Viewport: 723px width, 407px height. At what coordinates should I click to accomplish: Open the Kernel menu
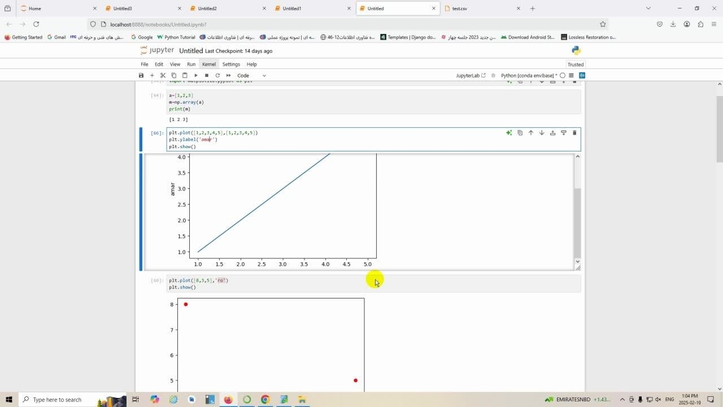coord(208,64)
